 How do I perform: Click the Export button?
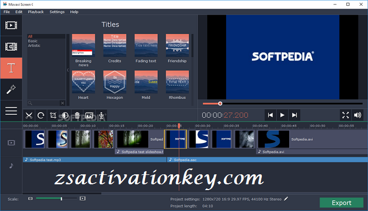click(x=342, y=203)
